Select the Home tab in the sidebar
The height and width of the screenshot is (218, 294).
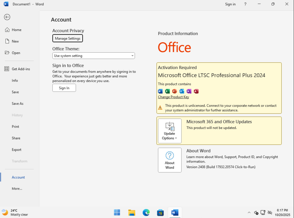click(16, 30)
